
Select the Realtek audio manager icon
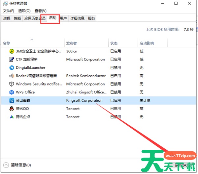(x=12, y=76)
